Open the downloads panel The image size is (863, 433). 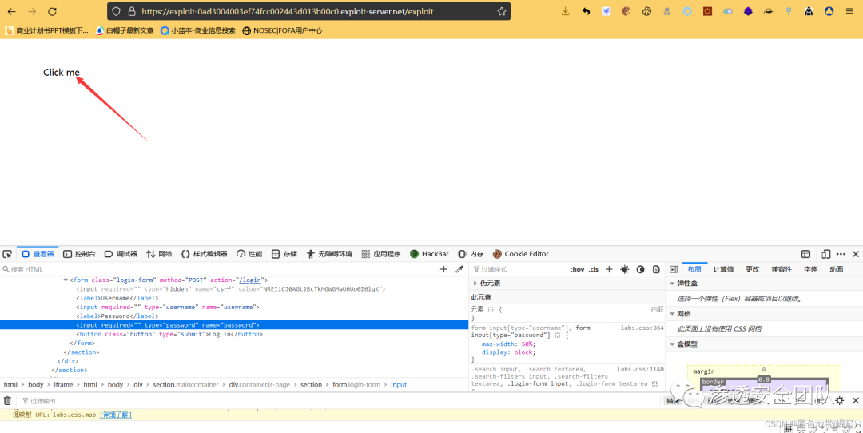coord(565,11)
